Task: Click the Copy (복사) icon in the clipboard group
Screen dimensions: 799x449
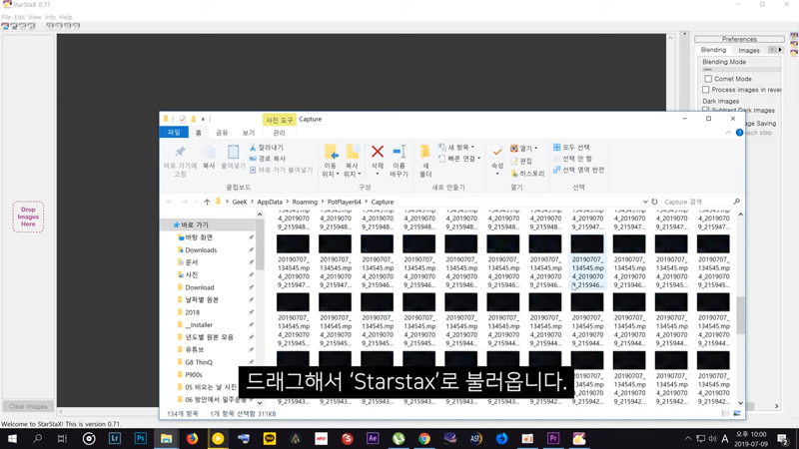Action: 209,153
